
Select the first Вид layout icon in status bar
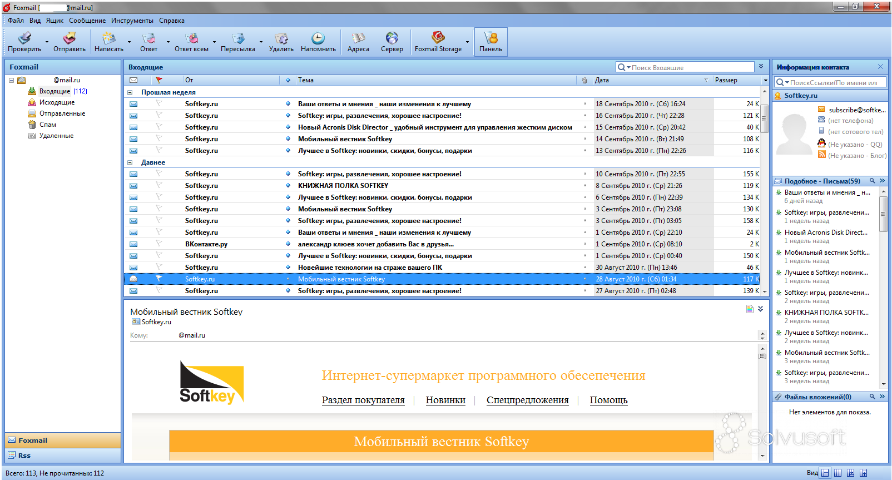(x=825, y=473)
